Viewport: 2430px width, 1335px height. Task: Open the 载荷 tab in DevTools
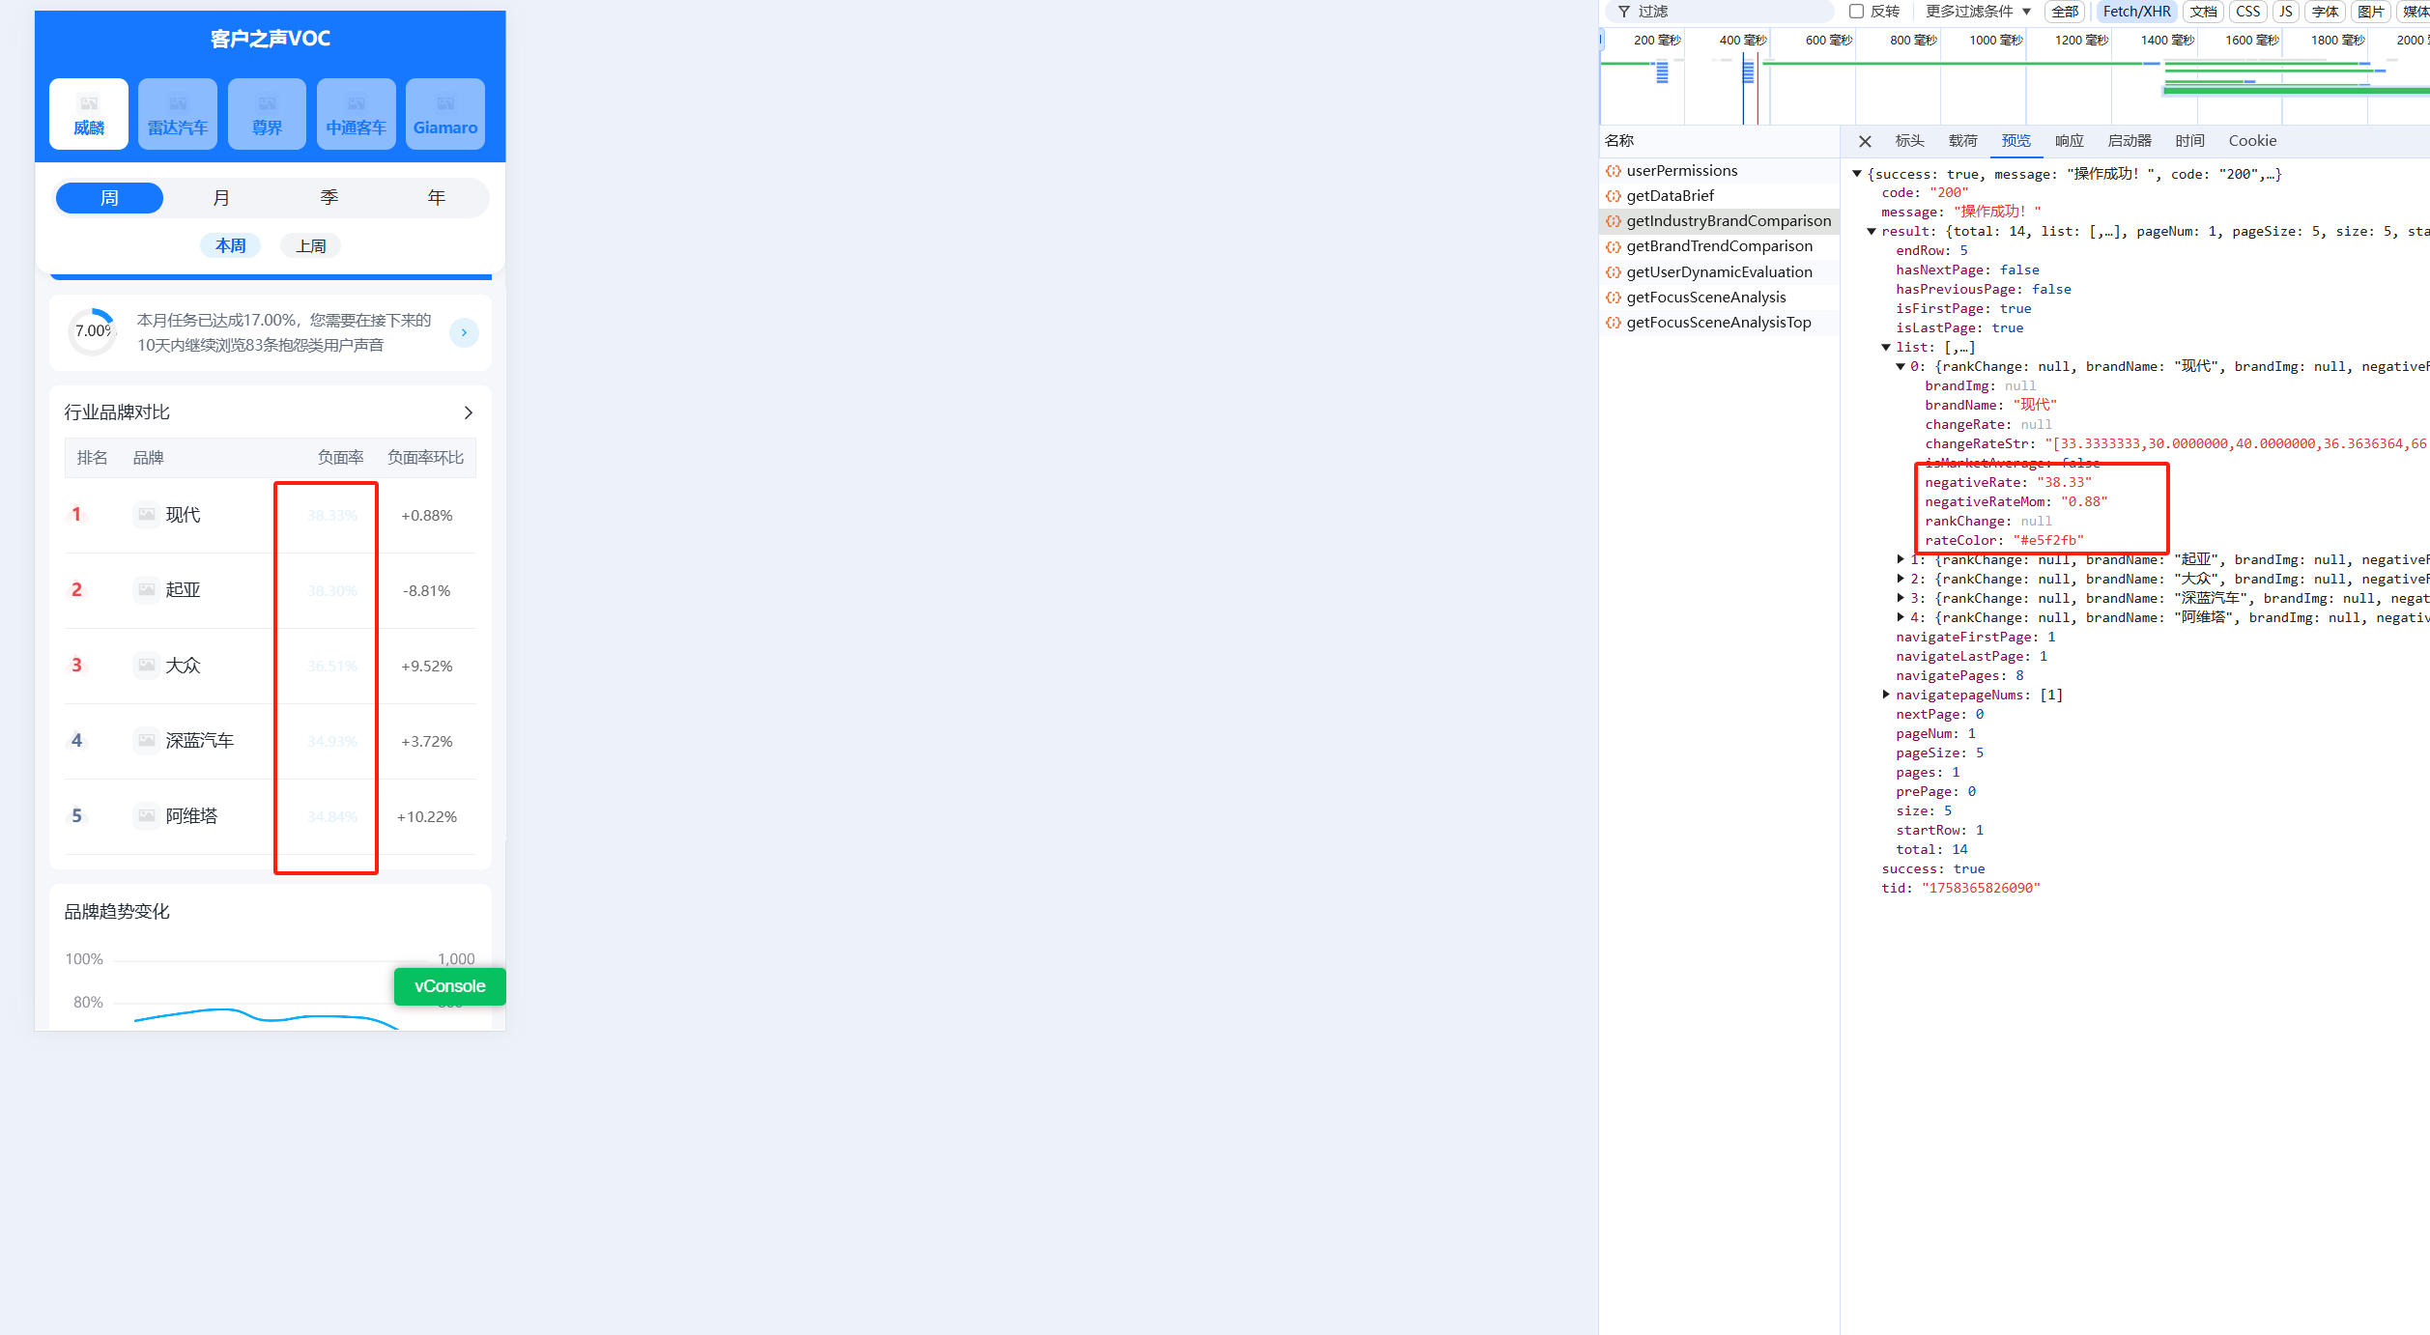click(x=1962, y=141)
